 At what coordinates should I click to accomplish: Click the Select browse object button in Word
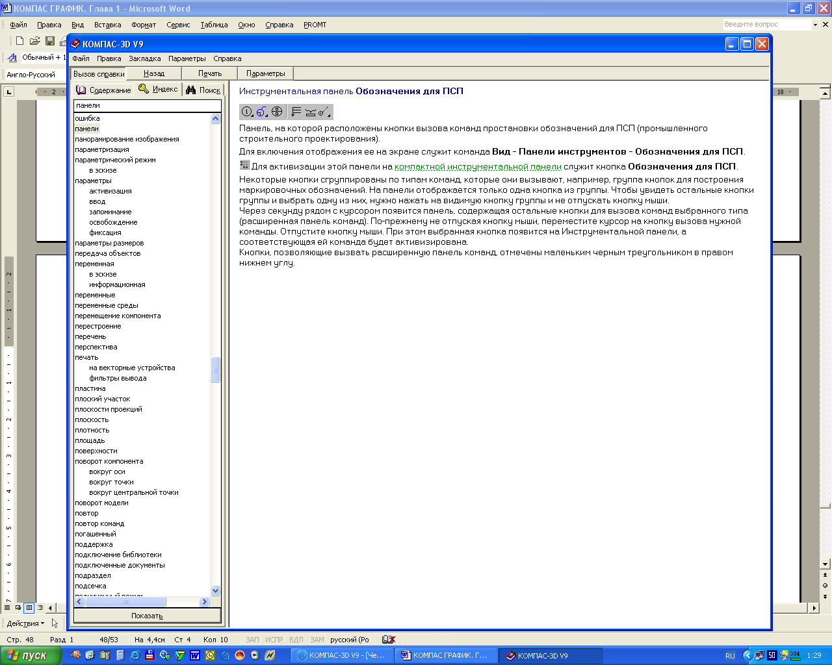pos(825,585)
